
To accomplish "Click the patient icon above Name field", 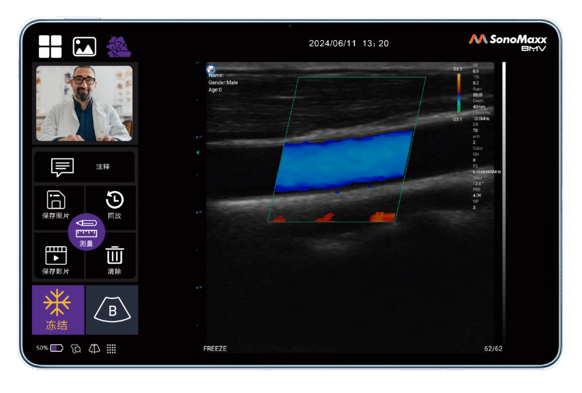I will [x=211, y=68].
